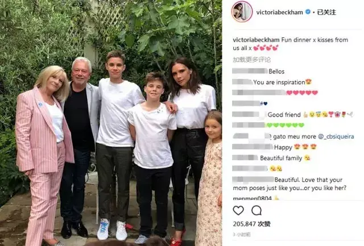Screen dimensions: 364x246
Task: Click the 'Love that your mom poses' comment
Action: coord(289,184)
